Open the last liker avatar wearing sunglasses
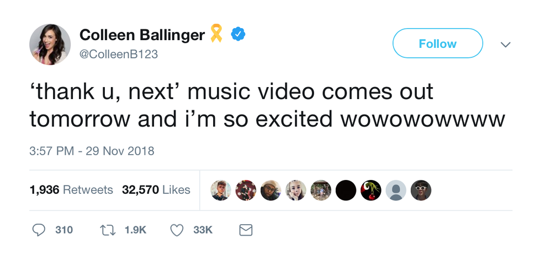This screenshot has height=261, width=541. [421, 190]
